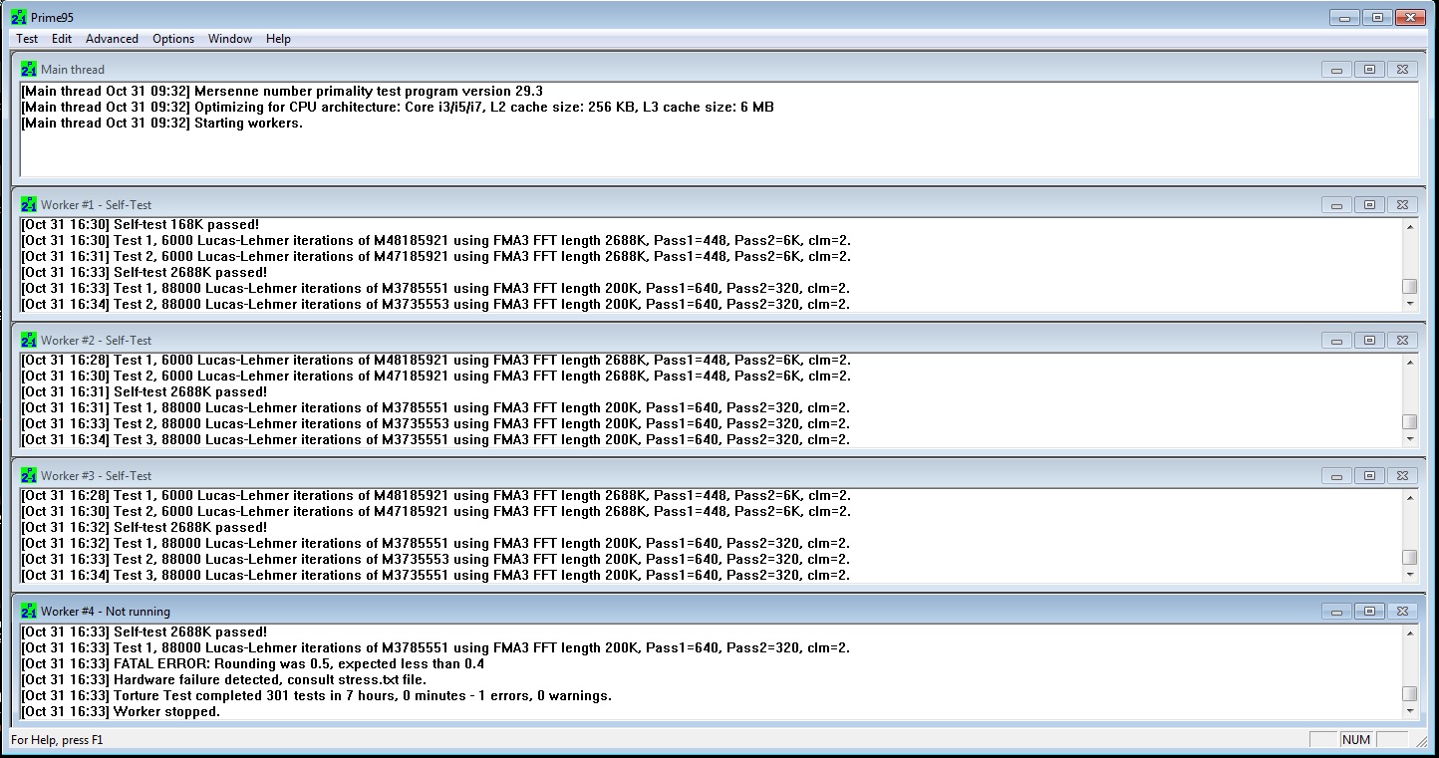This screenshot has width=1439, height=758.
Task: Maximize the Worker #3 Self-Test window
Action: pos(1369,476)
